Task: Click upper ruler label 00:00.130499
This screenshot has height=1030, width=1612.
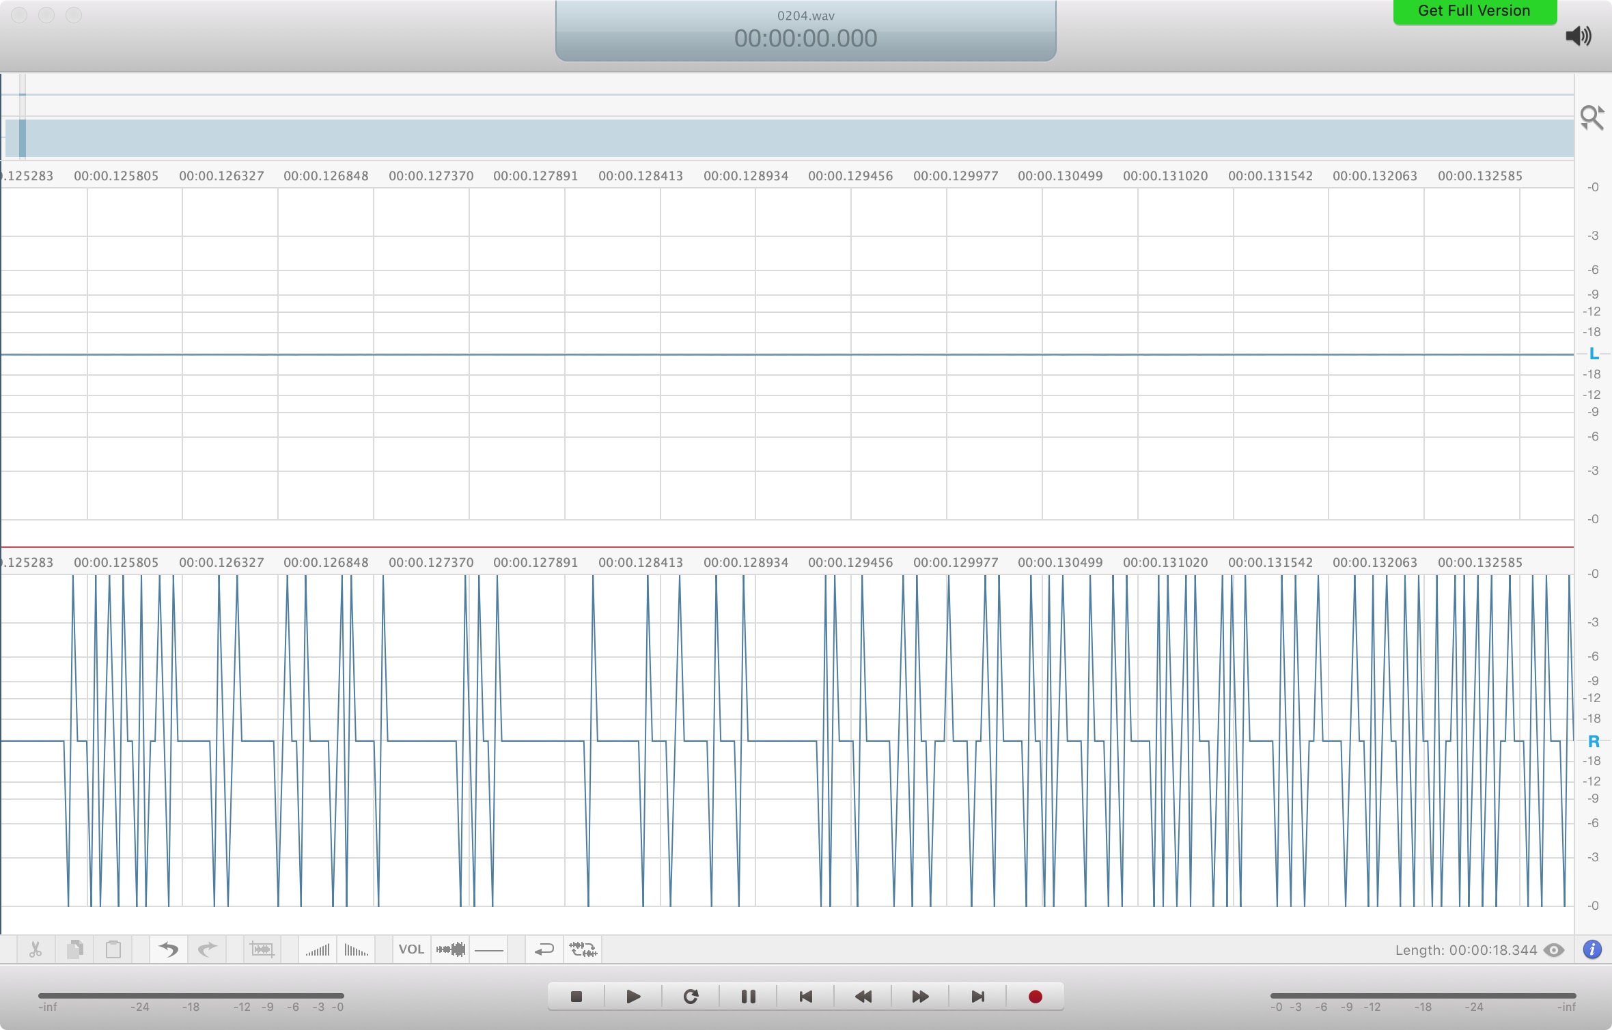Action: (x=1060, y=176)
